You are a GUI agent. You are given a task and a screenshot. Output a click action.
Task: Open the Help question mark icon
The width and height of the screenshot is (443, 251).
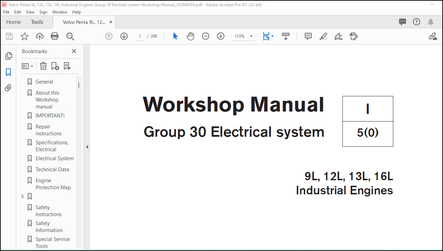(417, 22)
